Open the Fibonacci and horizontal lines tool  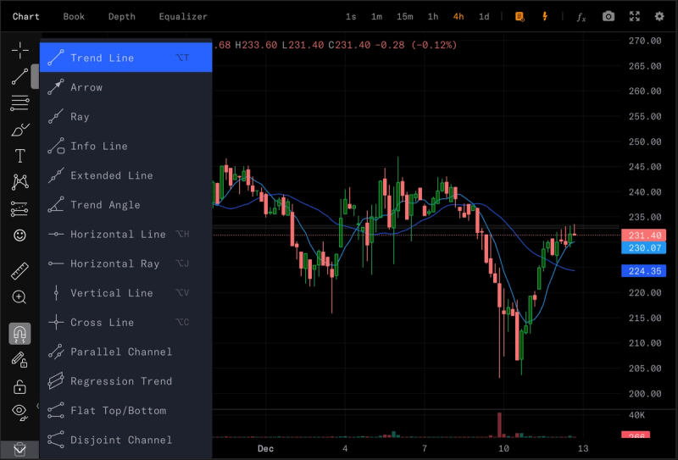[x=19, y=103]
